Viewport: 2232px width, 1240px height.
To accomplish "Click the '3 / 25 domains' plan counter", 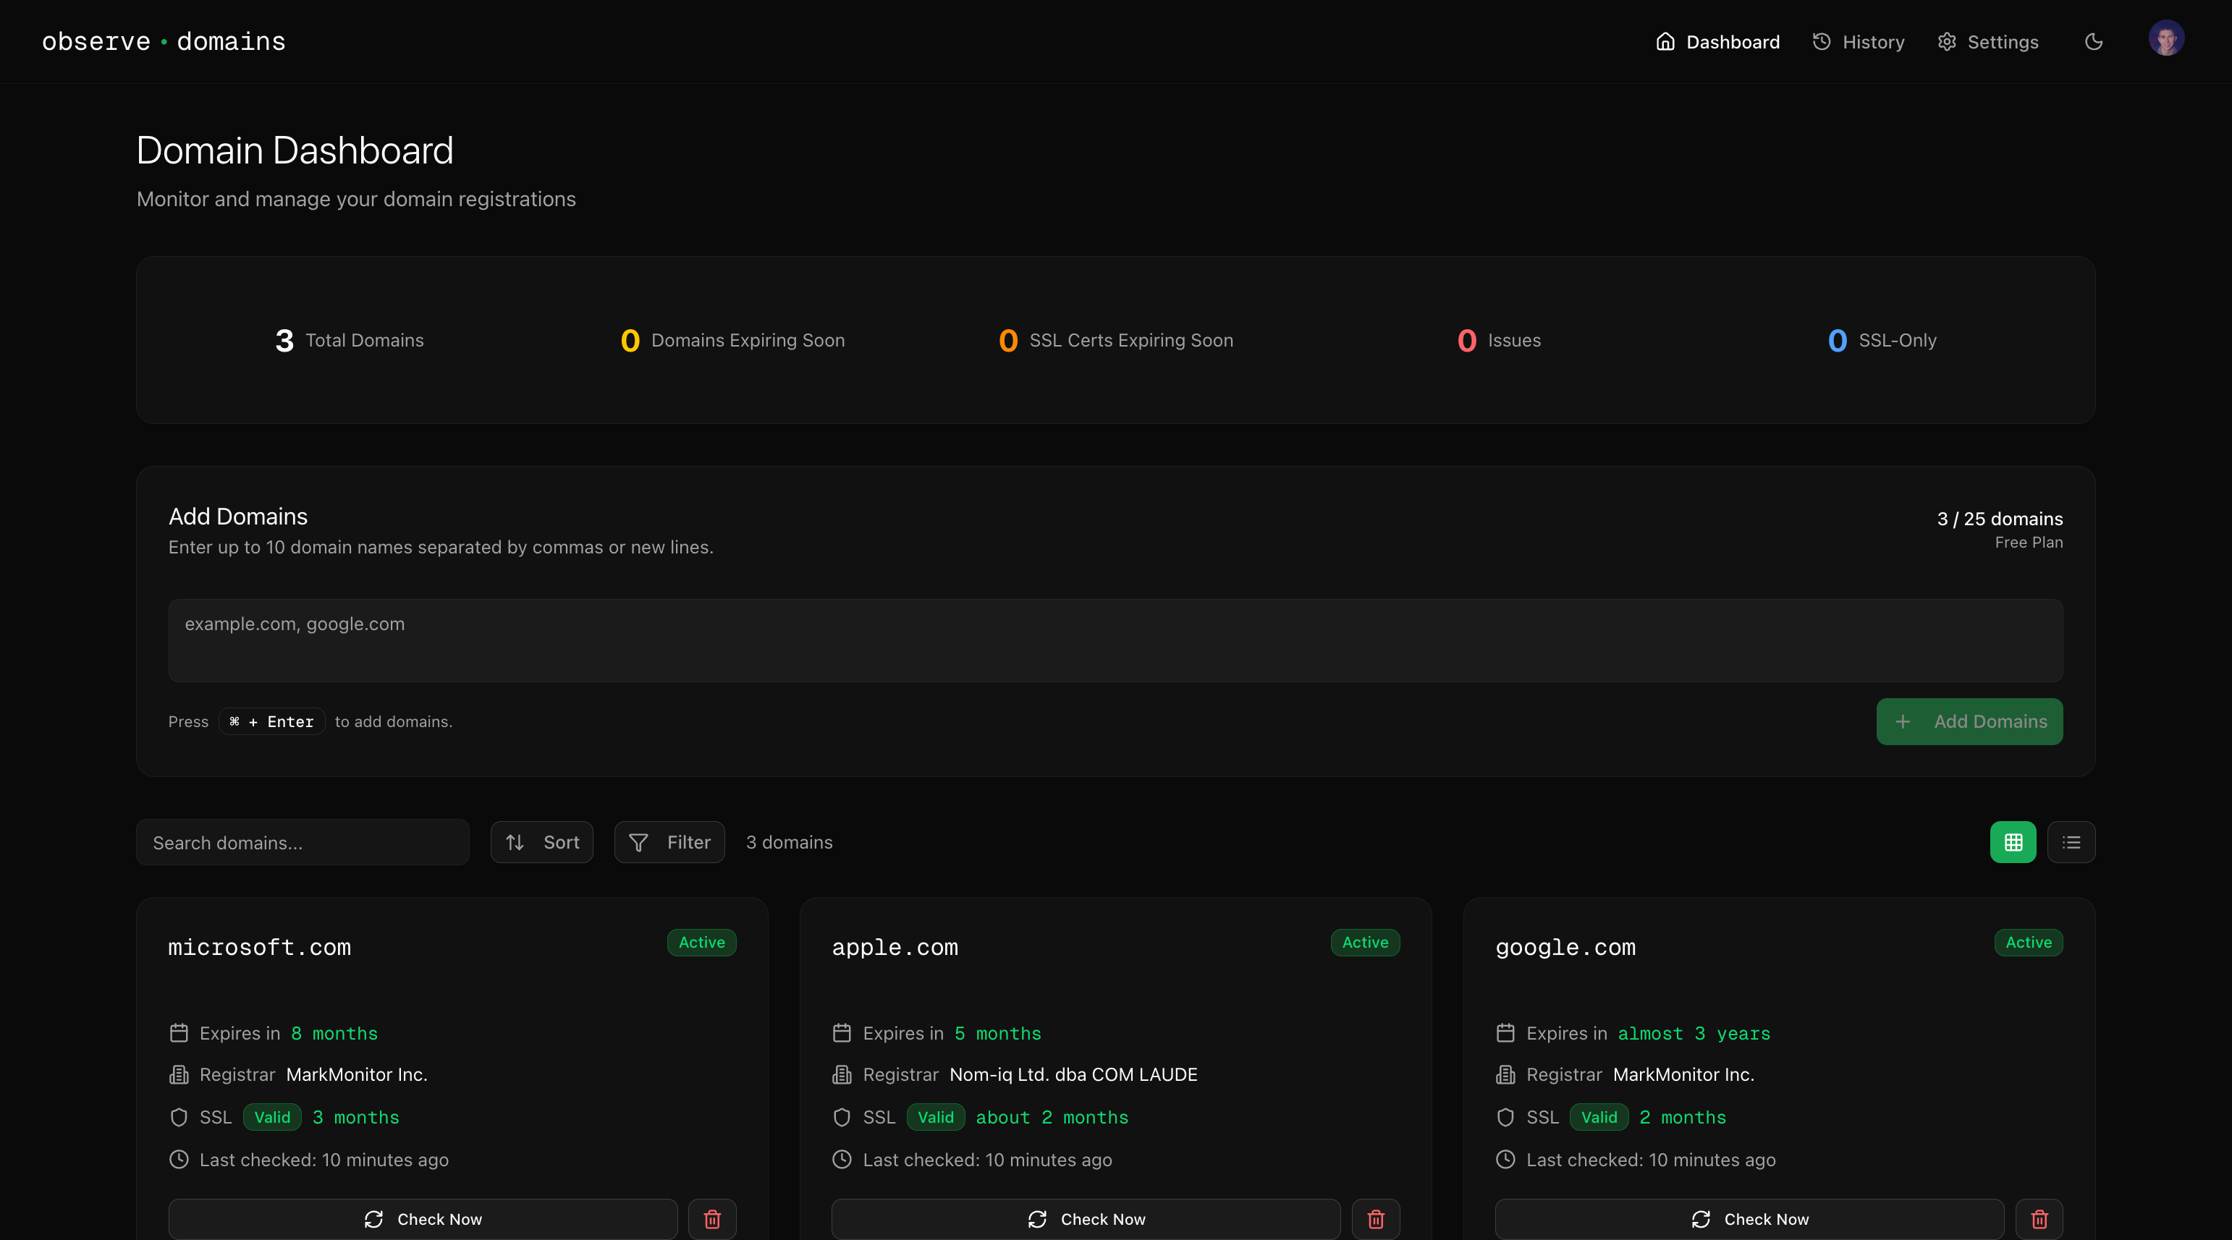I will click(x=2000, y=519).
